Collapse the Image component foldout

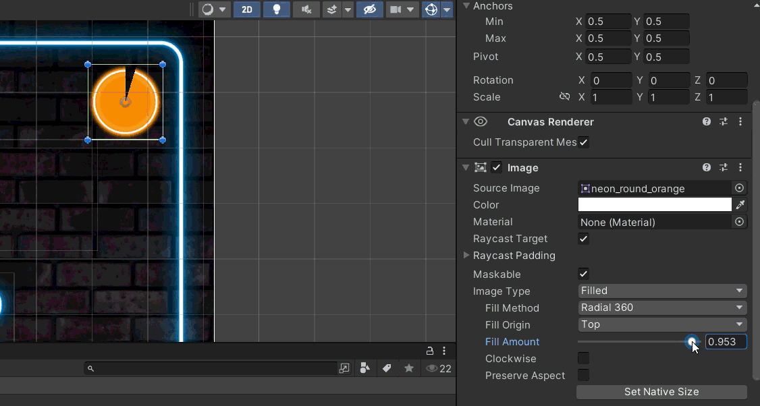pos(466,168)
